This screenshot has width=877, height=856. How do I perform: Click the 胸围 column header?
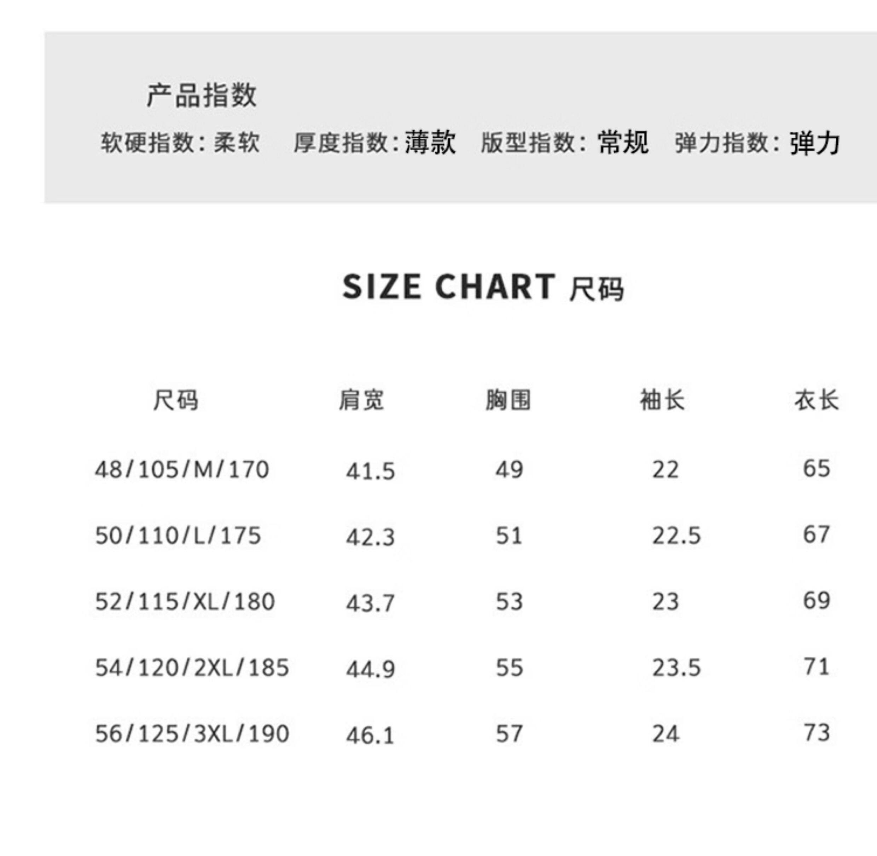(509, 400)
